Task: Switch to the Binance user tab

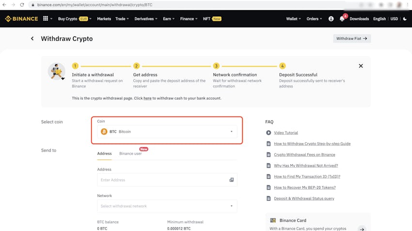Action: pos(130,154)
